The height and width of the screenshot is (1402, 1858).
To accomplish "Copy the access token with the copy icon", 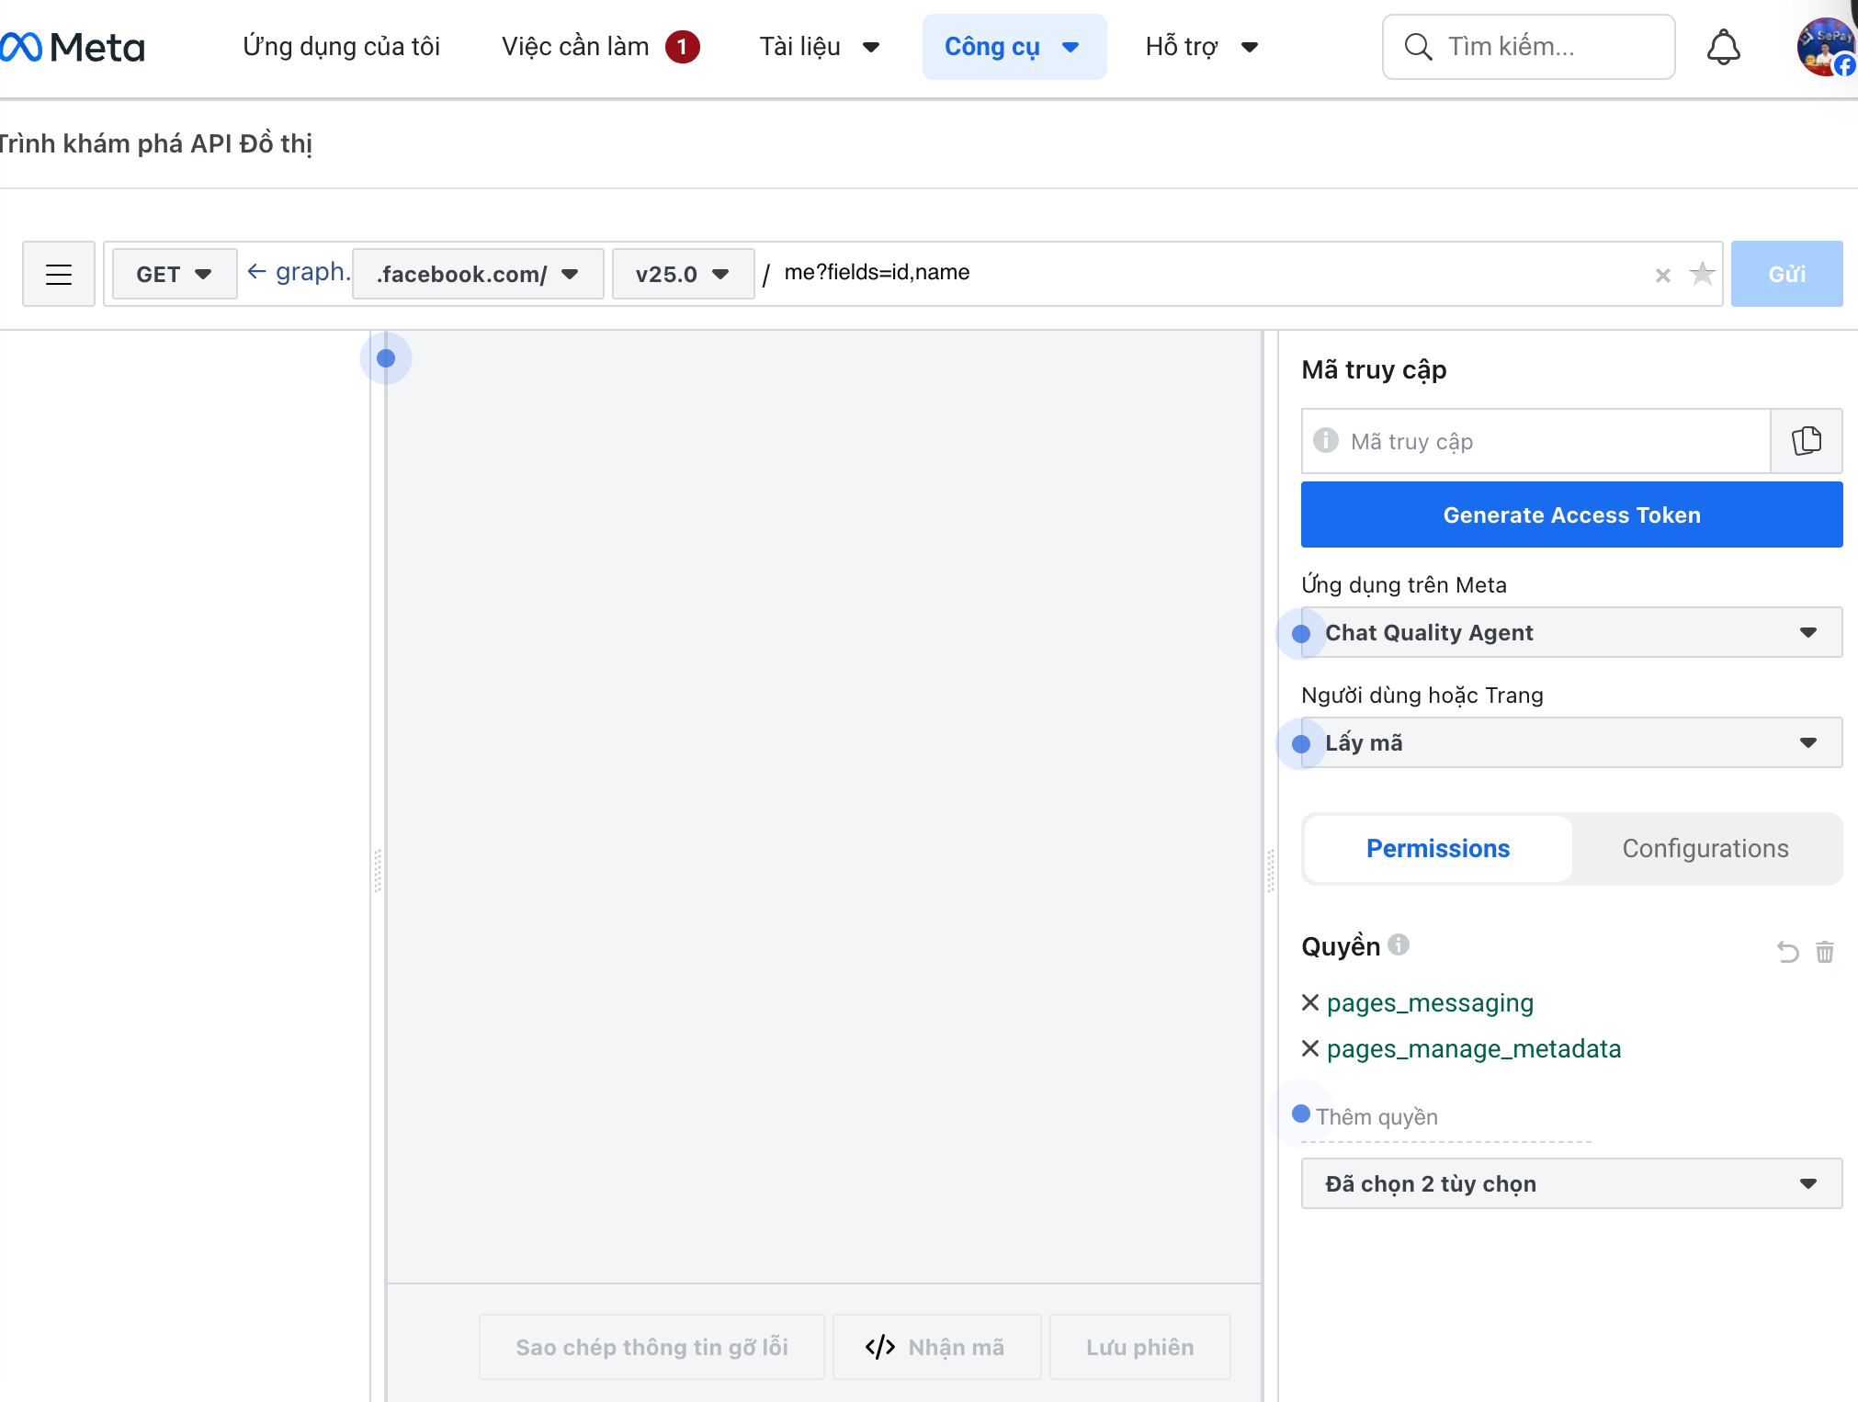I will point(1806,441).
